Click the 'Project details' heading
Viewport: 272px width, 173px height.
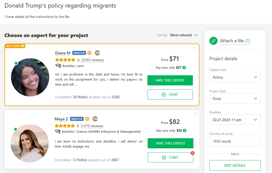[223, 58]
